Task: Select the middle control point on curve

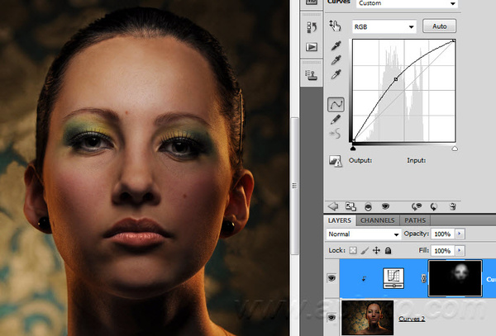Action: coord(396,79)
